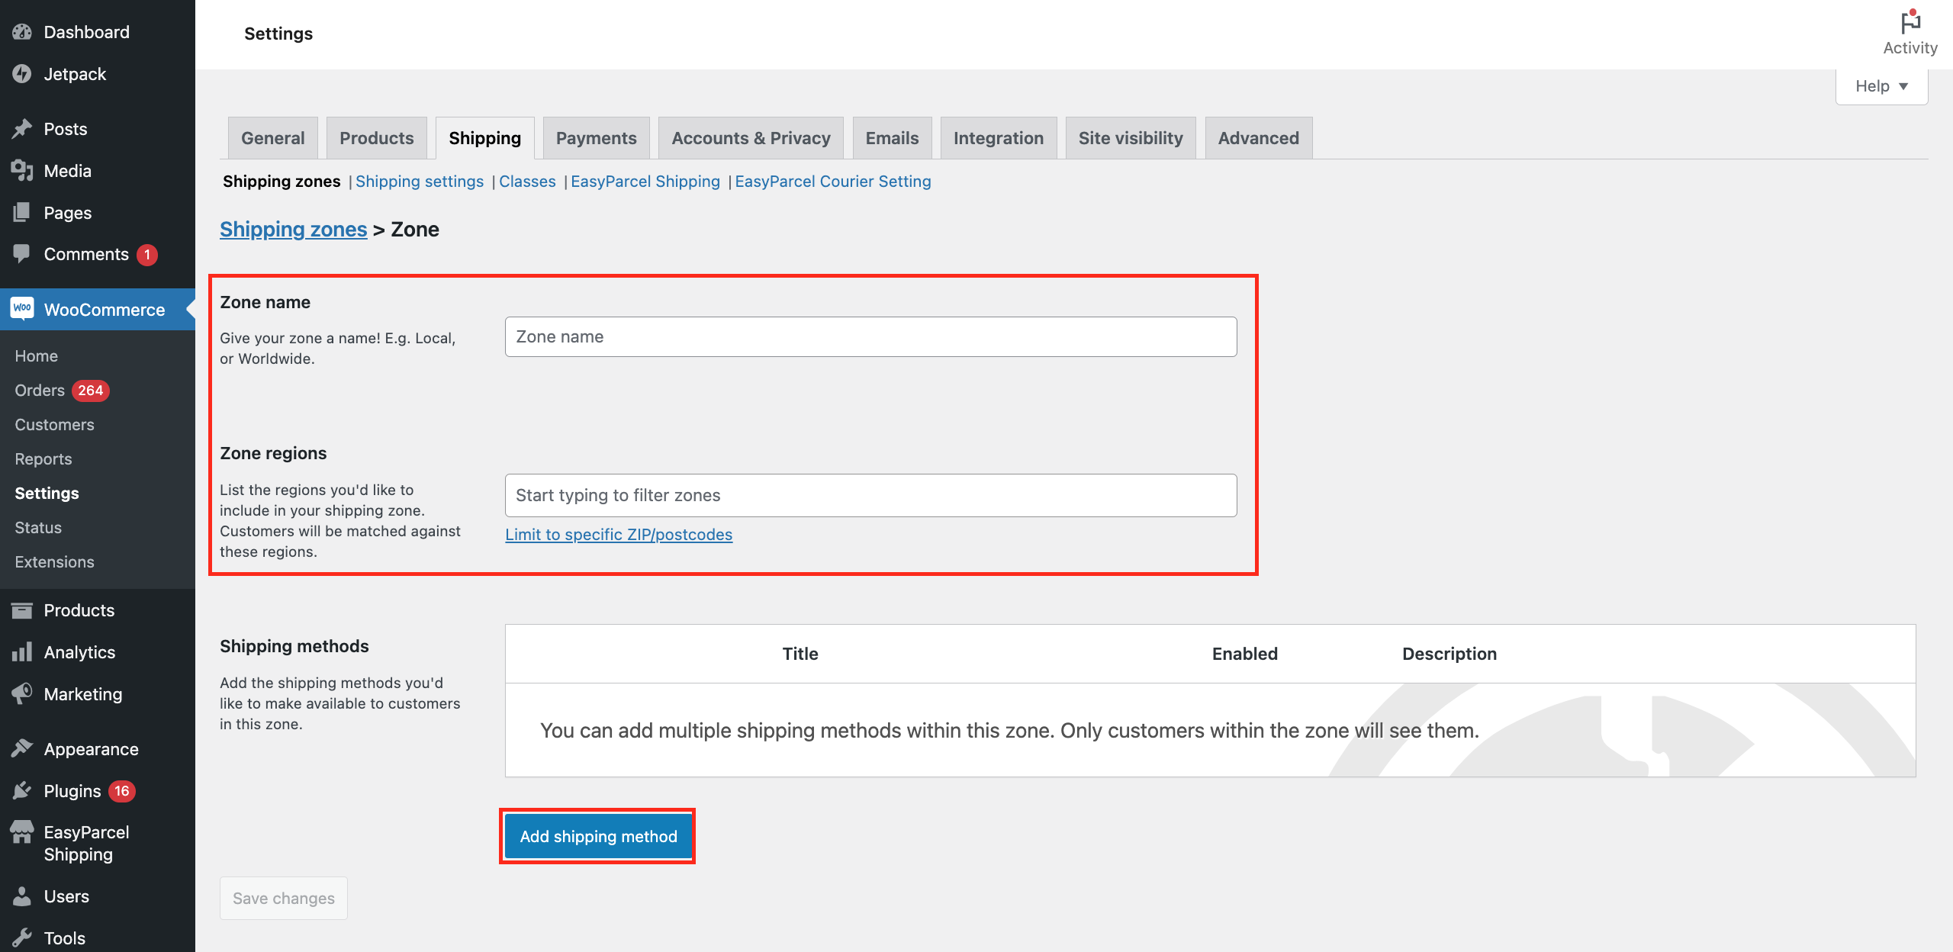Click Limit to specific ZIP/postcodes link

[619, 535]
